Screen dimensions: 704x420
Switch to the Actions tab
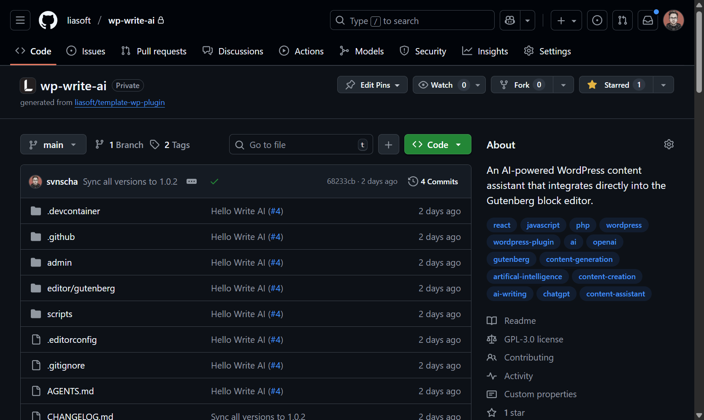click(301, 51)
